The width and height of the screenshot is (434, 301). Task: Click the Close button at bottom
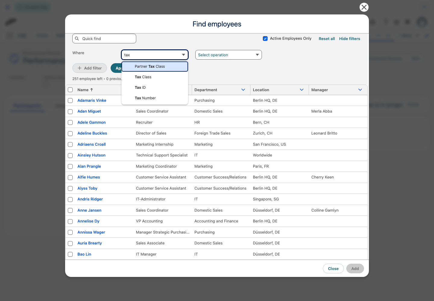pos(333,268)
